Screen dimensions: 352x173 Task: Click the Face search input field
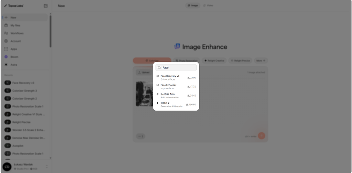(x=176, y=68)
